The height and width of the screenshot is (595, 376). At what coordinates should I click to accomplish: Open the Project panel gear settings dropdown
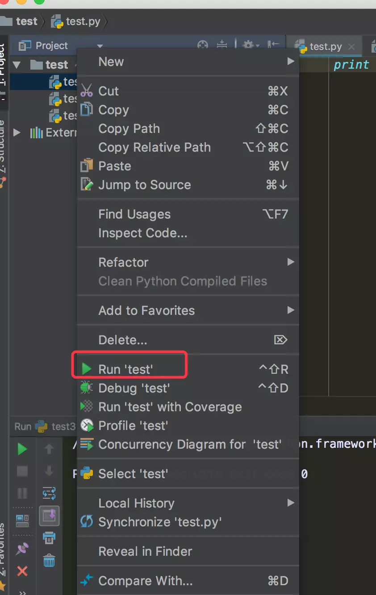[x=251, y=45]
